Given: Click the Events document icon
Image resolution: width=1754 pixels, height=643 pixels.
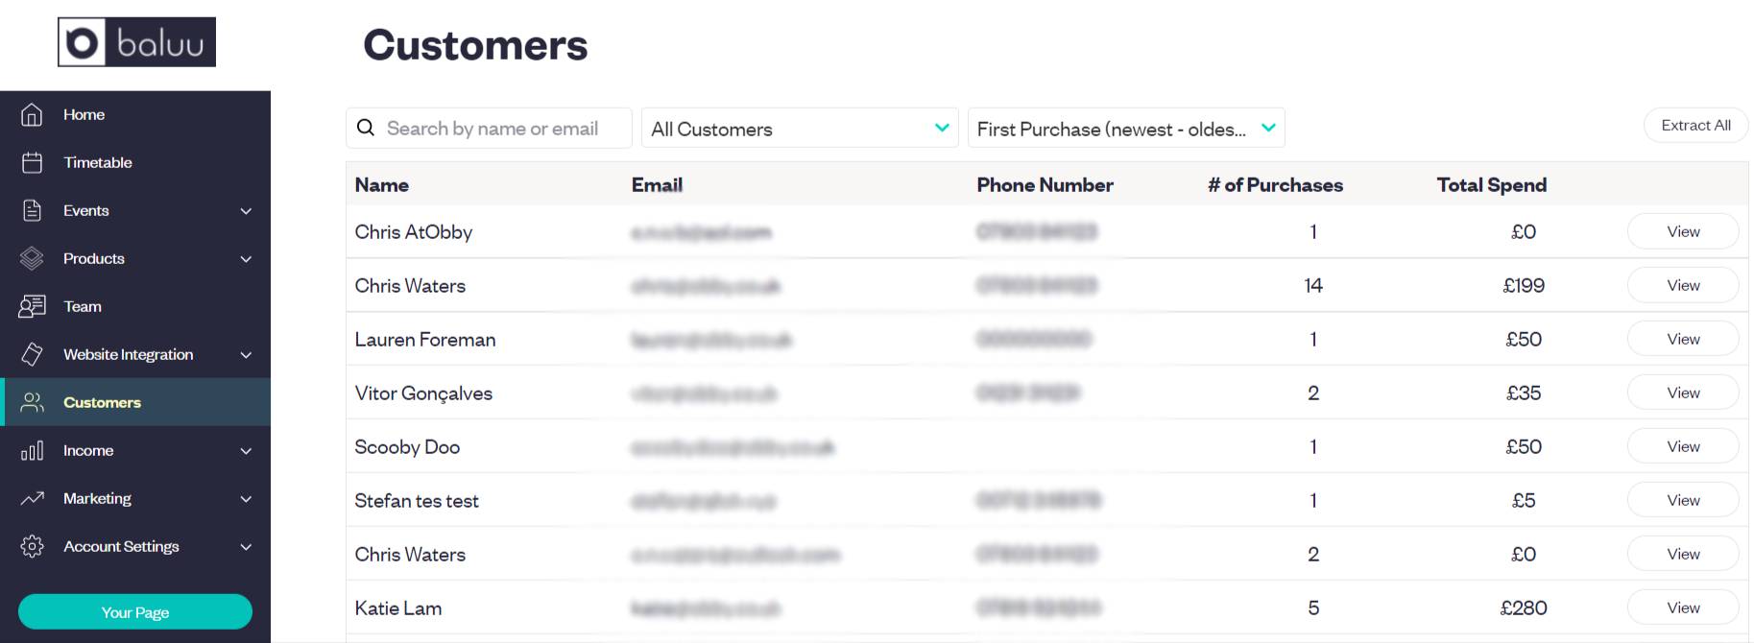Looking at the screenshot, I should (32, 210).
